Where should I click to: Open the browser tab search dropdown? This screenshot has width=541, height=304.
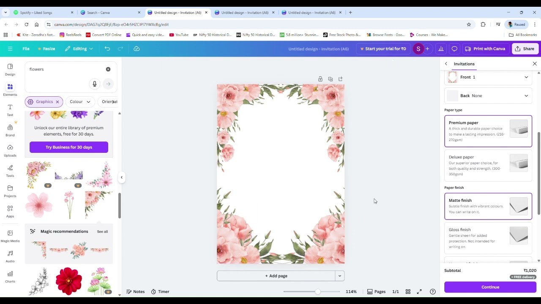click(x=5, y=13)
